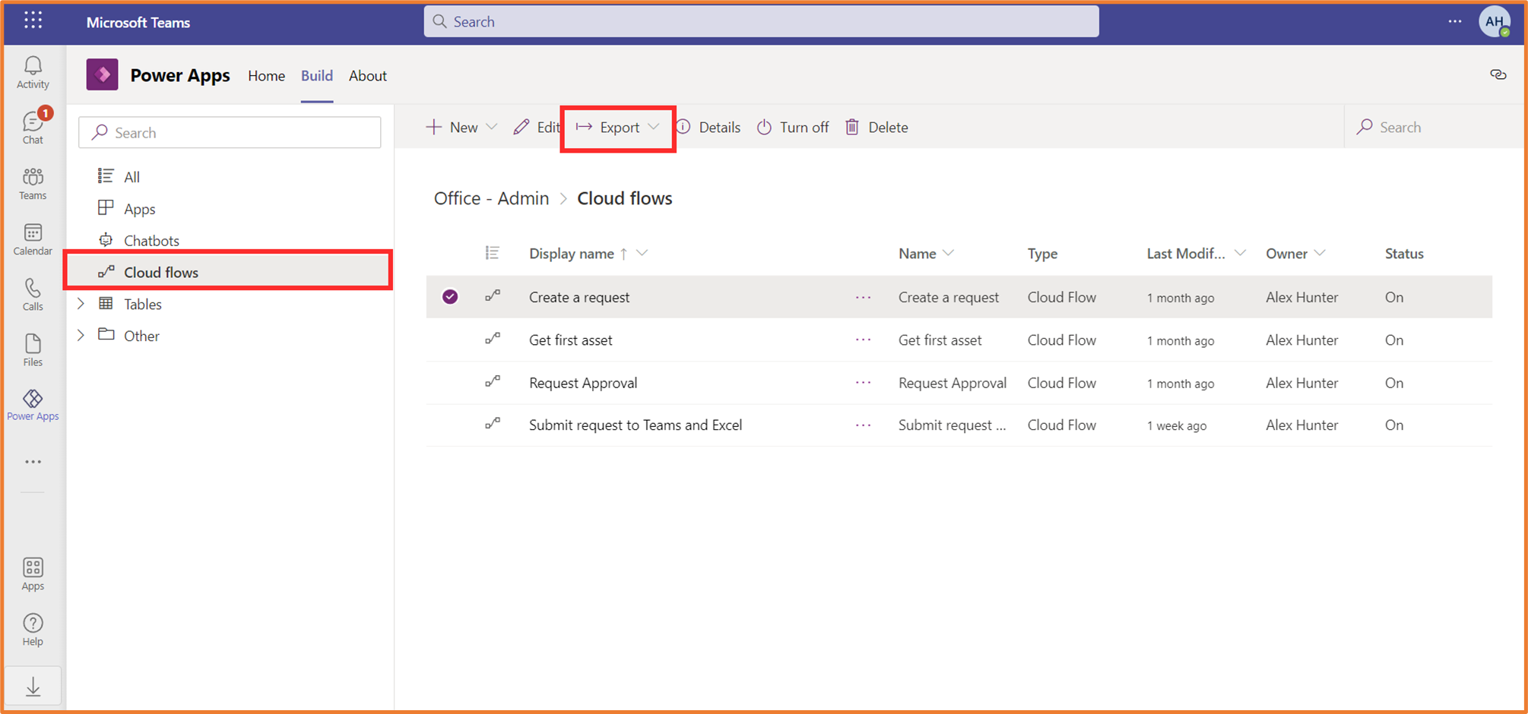Open the Export dropdown arrow
1528x714 pixels.
[x=655, y=127]
